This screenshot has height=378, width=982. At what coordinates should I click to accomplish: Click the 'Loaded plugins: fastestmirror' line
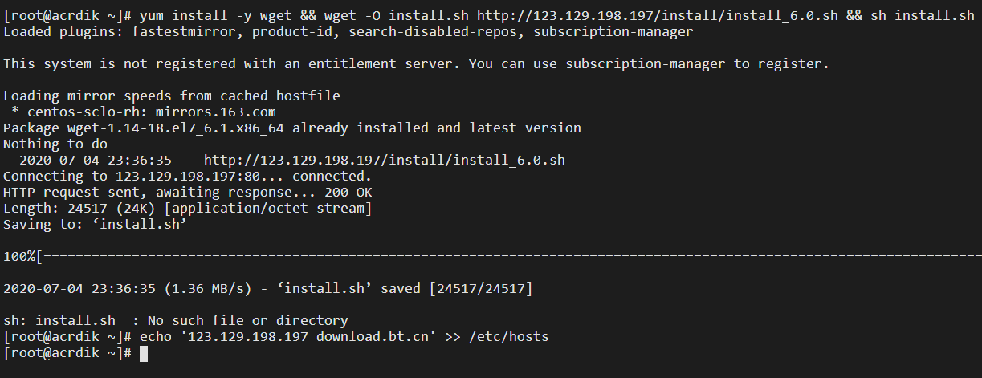click(x=348, y=32)
